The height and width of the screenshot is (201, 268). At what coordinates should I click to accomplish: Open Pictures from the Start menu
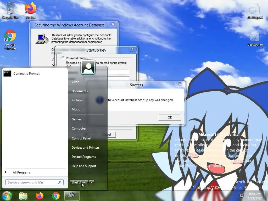point(77,100)
